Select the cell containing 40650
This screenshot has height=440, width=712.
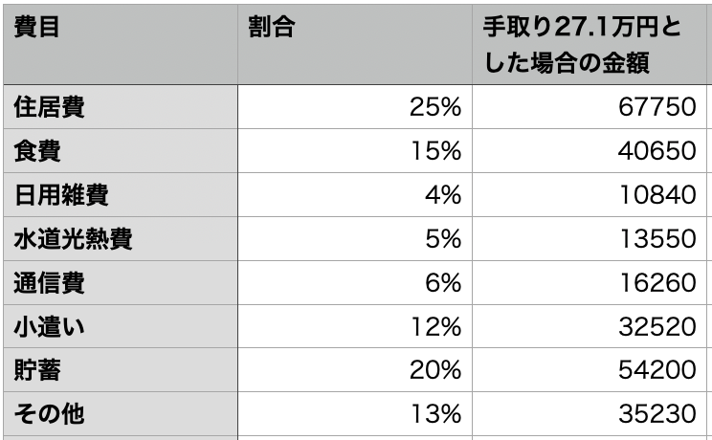[x=590, y=151]
